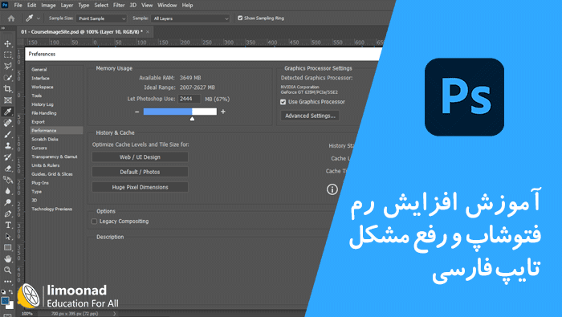Open the File menu
Image resolution: width=562 pixels, height=317 pixels.
click(18, 5)
